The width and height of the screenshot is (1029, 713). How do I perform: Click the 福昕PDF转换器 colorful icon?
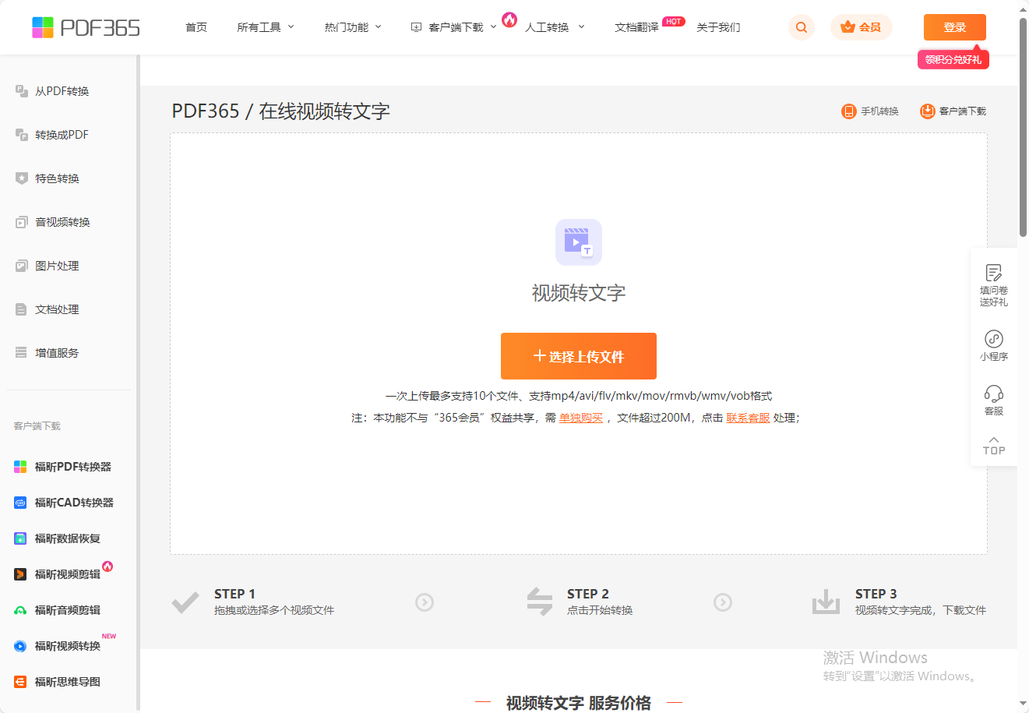pyautogui.click(x=20, y=467)
